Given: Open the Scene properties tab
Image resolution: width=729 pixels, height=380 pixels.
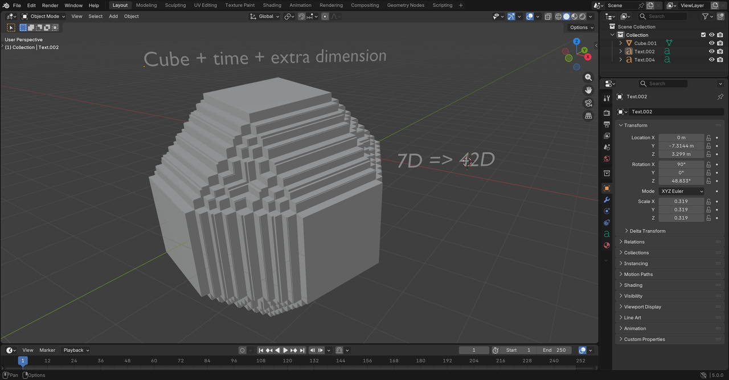Looking at the screenshot, I should tap(607, 147).
